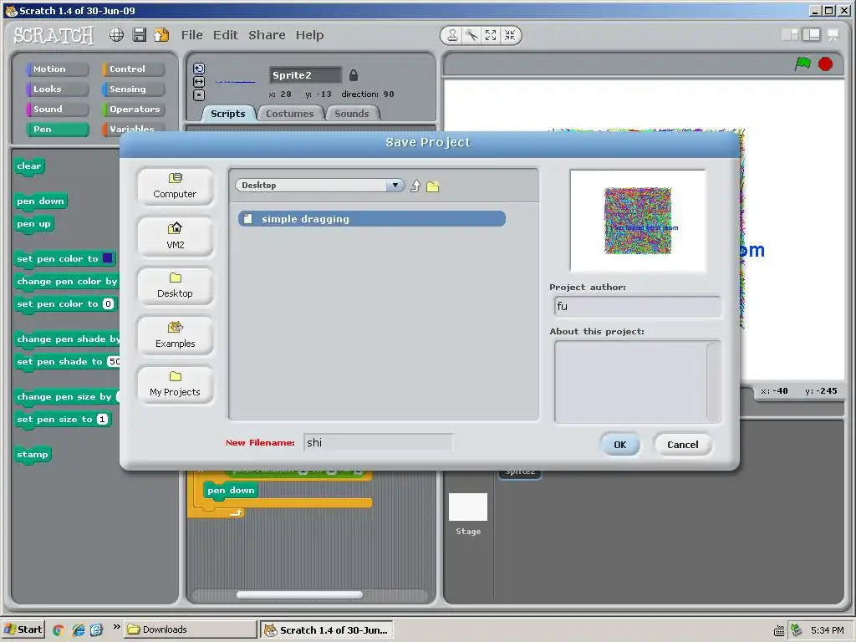
Task: Click the floppy disk save icon
Action: [140, 35]
